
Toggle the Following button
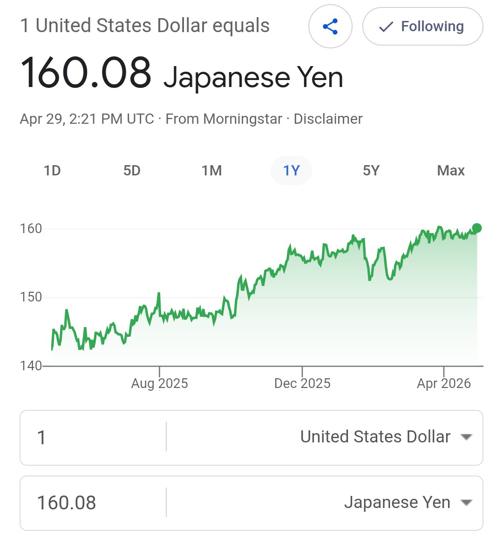click(x=422, y=27)
